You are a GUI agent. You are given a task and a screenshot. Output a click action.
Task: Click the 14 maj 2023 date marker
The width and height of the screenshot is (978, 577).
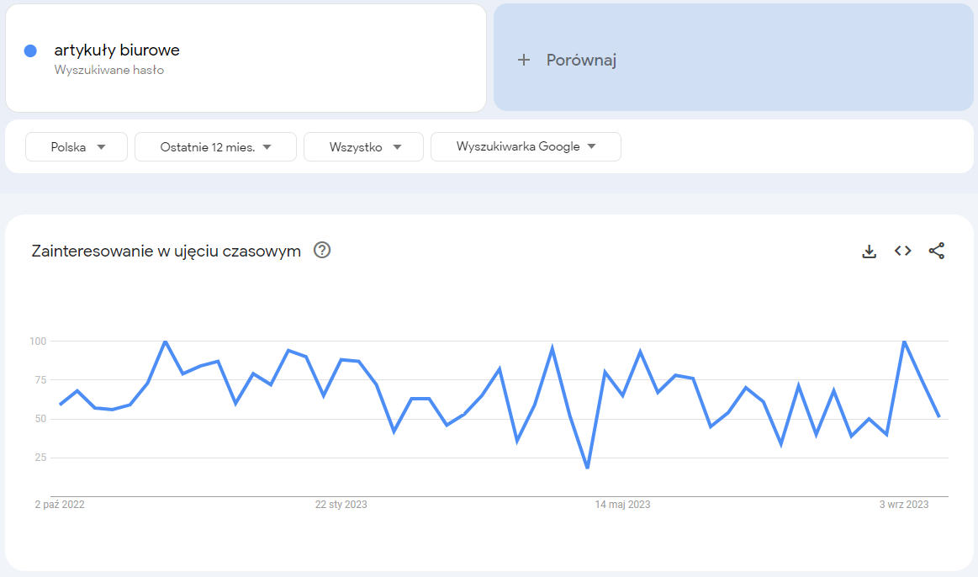coord(621,505)
